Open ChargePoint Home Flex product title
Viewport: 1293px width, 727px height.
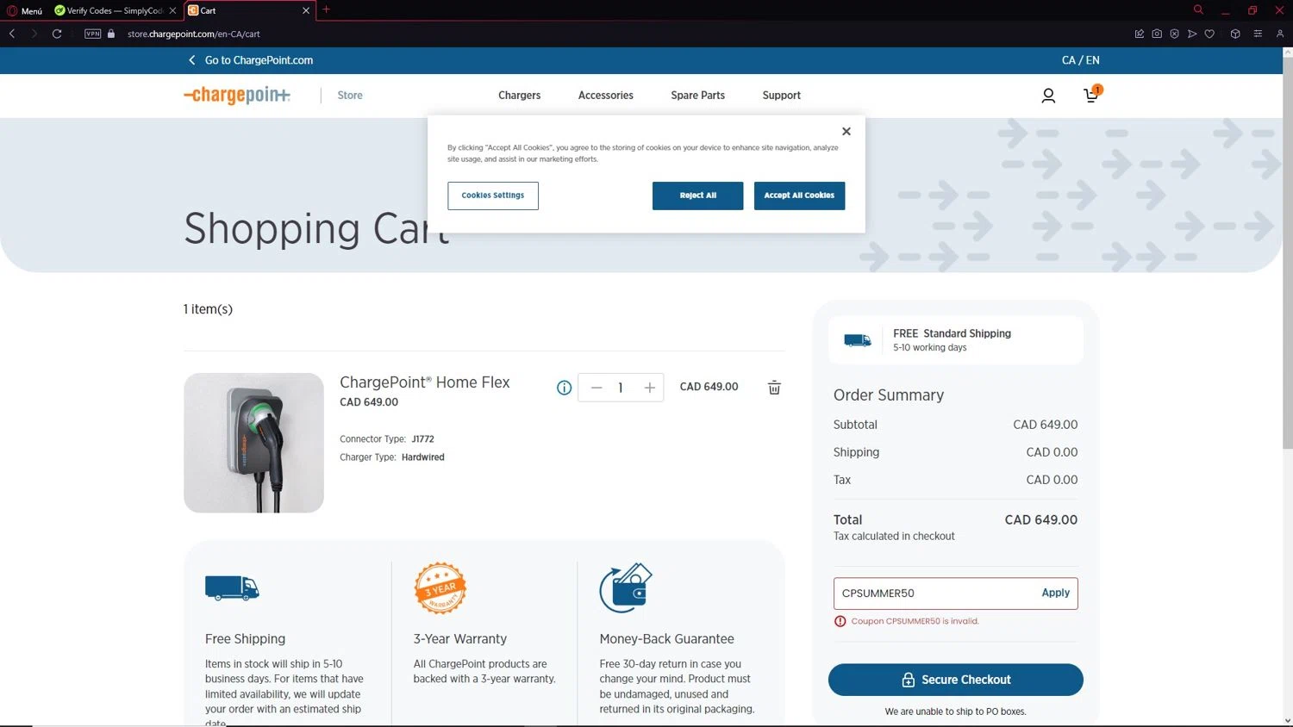tap(425, 382)
